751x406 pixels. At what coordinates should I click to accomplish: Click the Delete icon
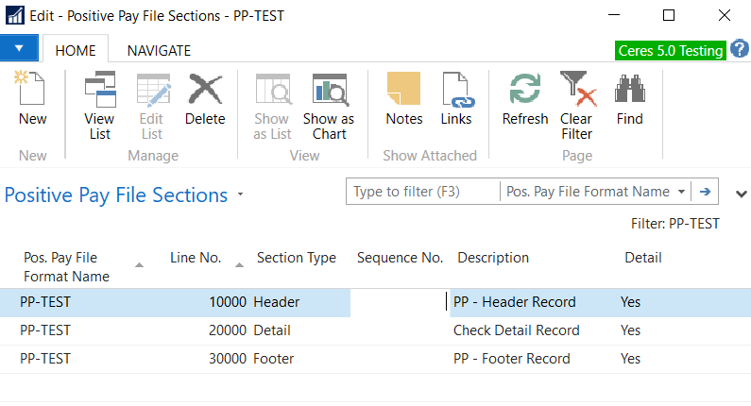(x=205, y=92)
